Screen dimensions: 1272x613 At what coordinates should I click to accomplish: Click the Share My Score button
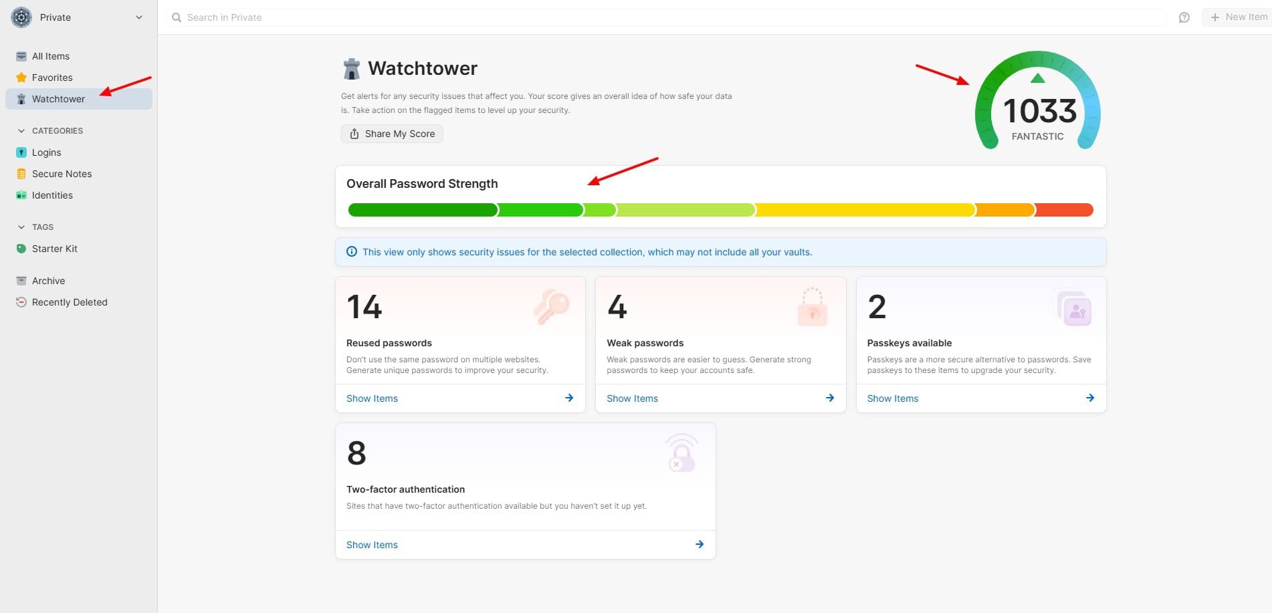(x=392, y=134)
